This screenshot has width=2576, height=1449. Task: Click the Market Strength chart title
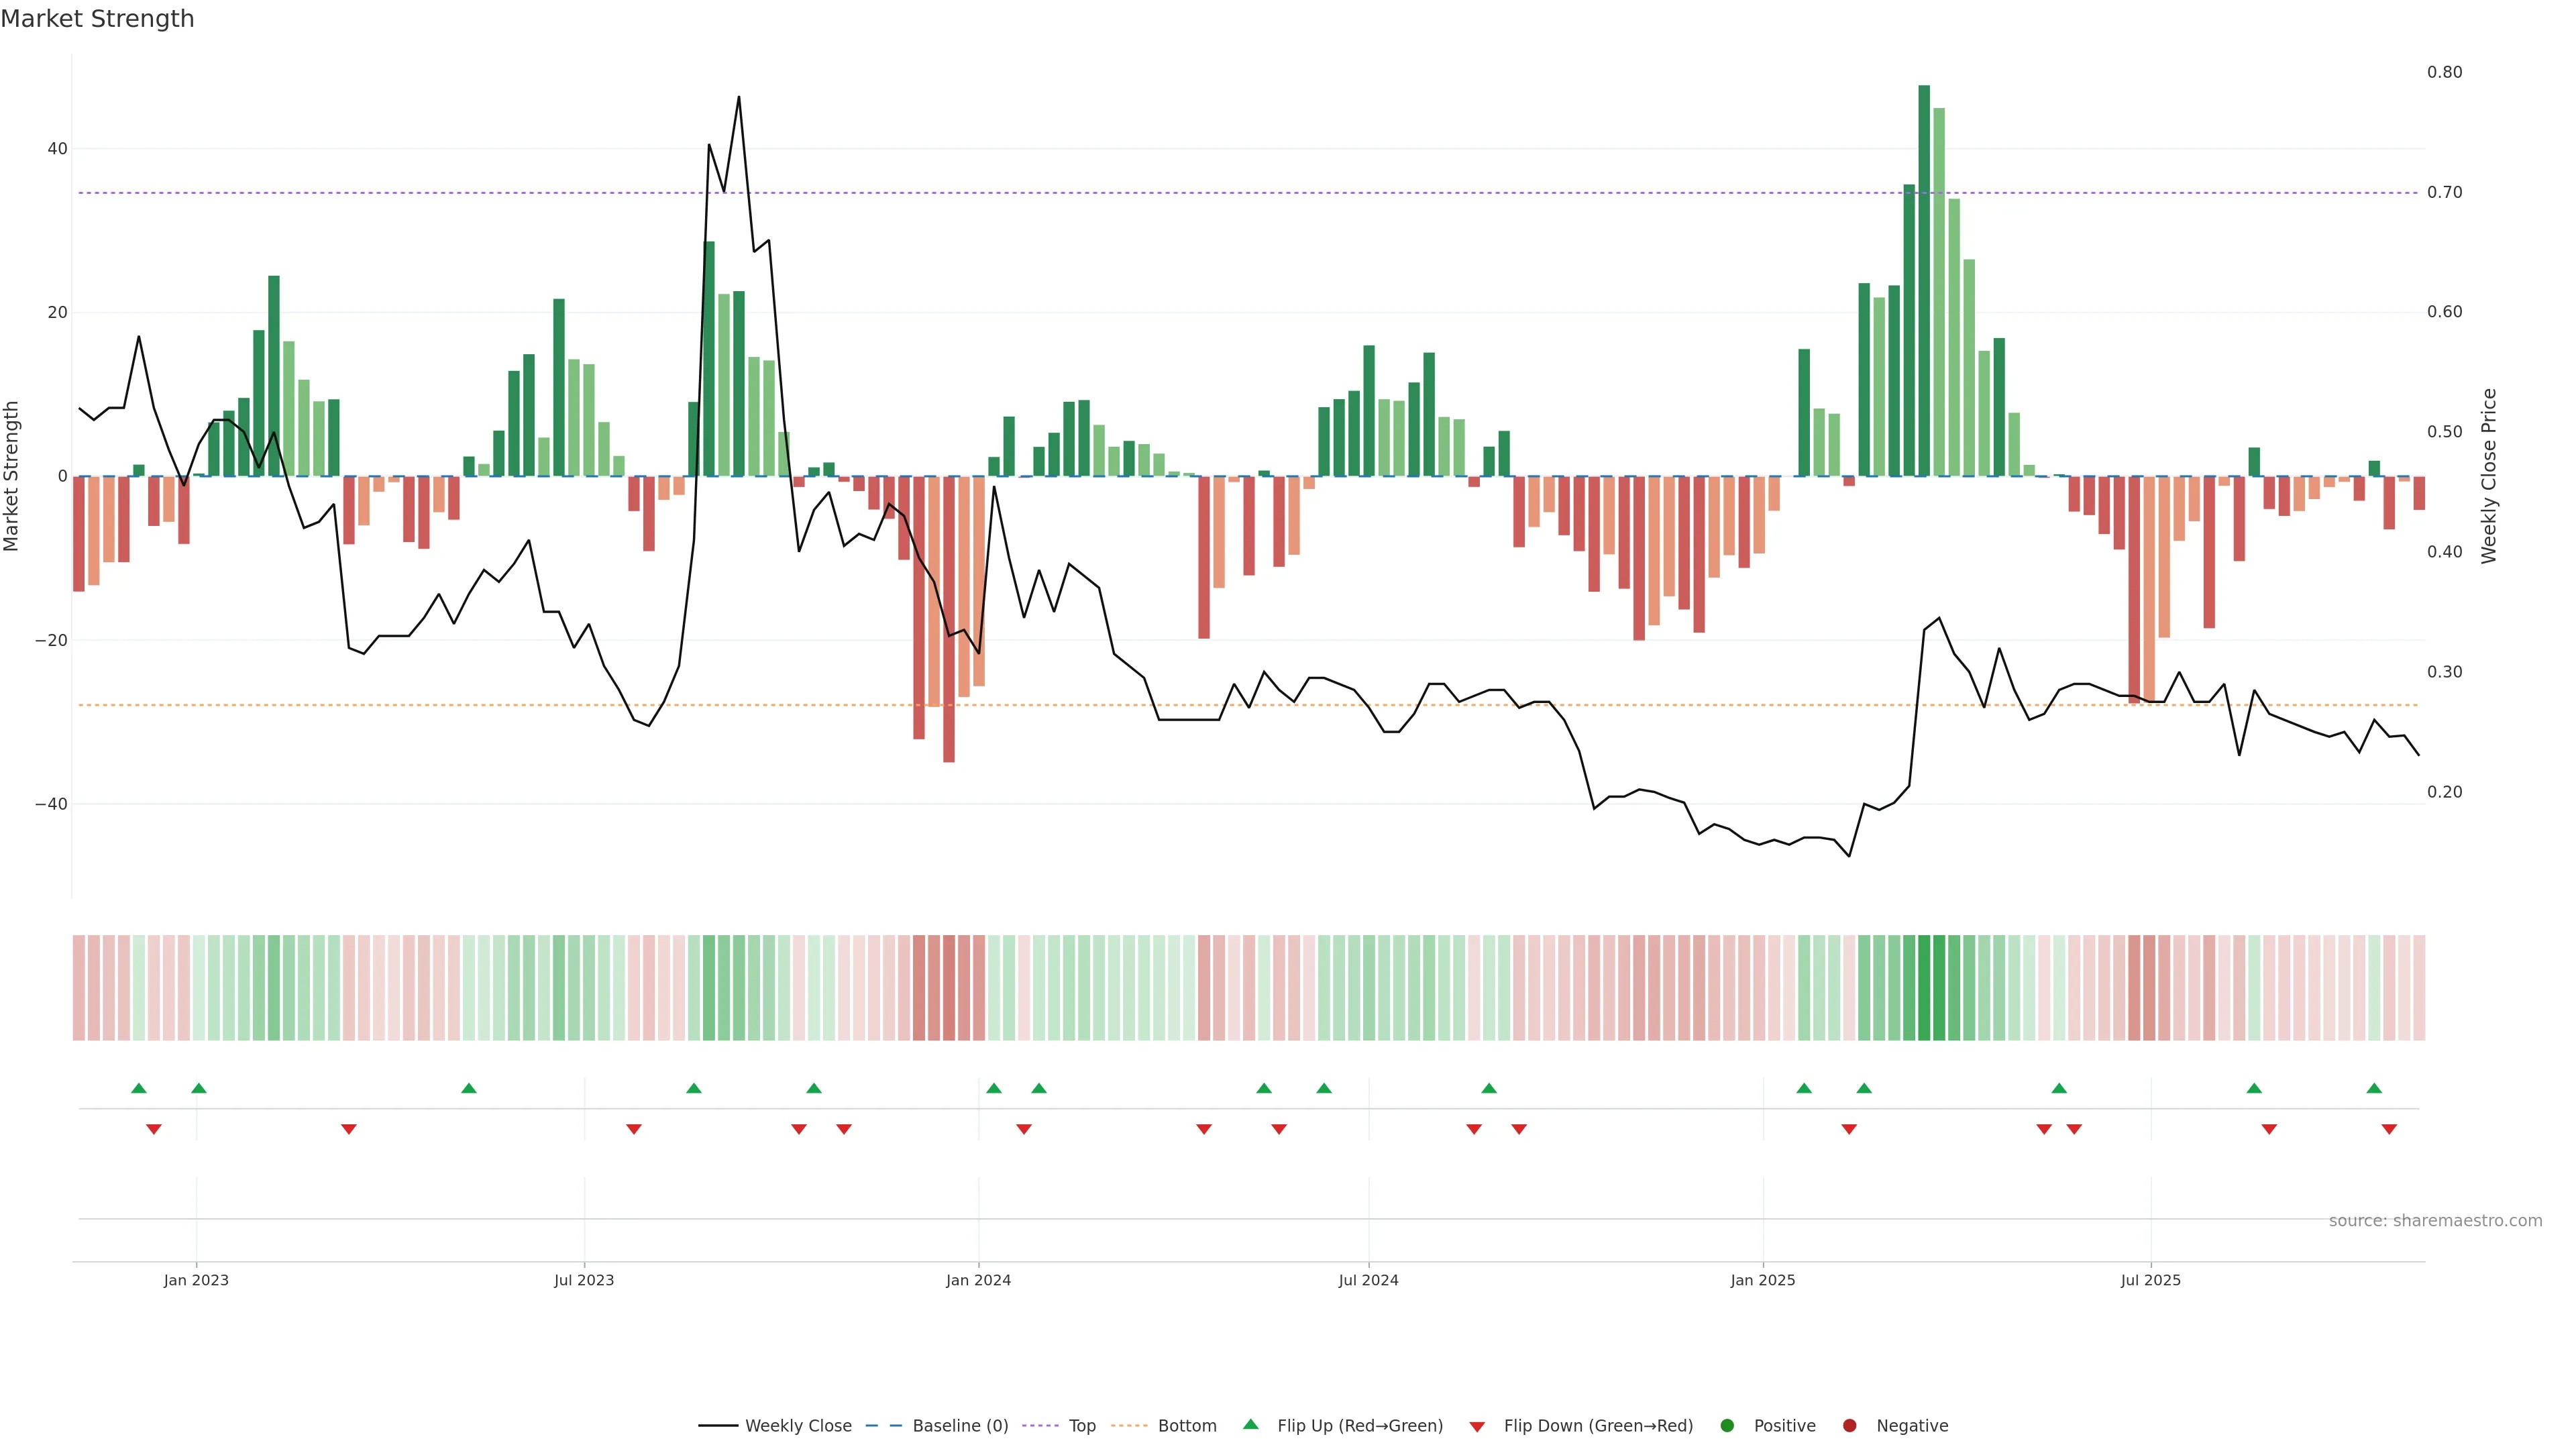click(97, 19)
